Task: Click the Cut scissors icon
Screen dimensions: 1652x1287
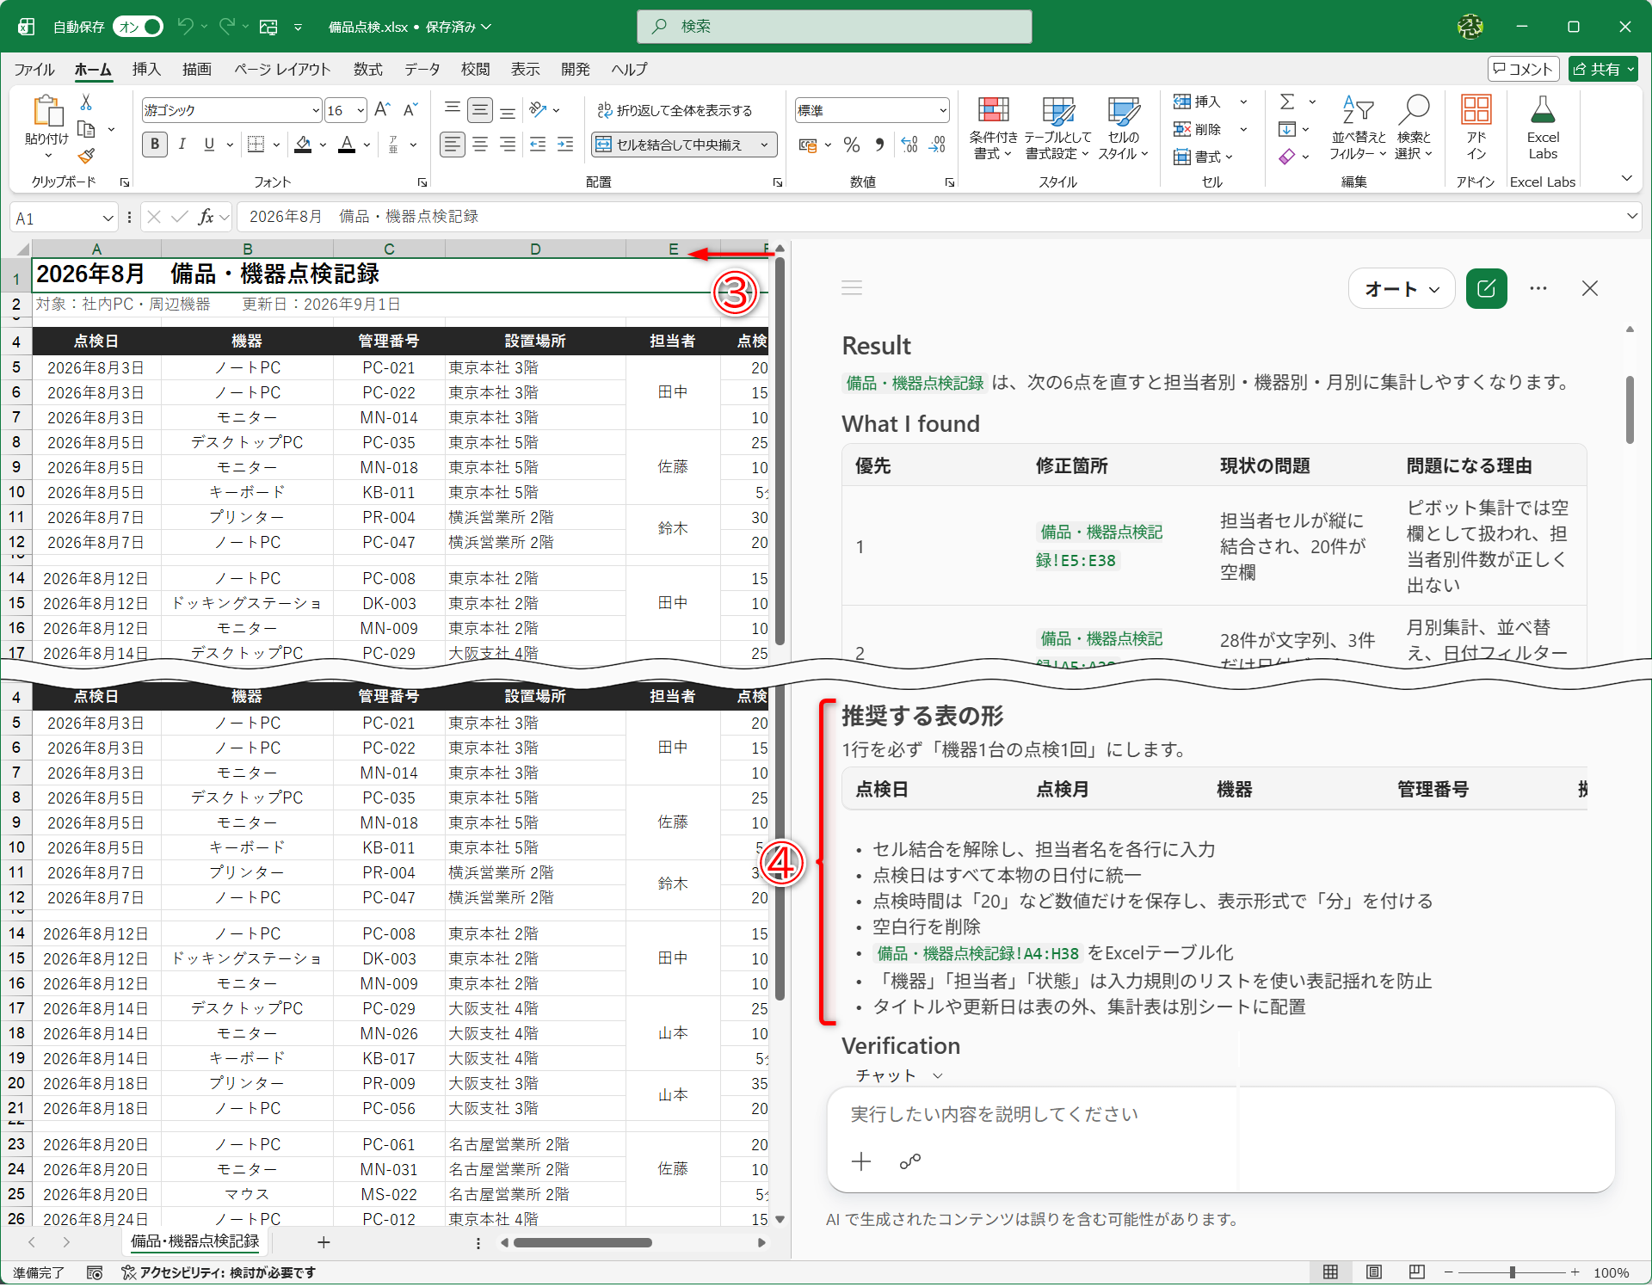Action: (86, 103)
